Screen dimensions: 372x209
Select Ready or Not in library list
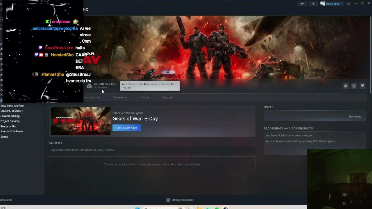coord(8,126)
